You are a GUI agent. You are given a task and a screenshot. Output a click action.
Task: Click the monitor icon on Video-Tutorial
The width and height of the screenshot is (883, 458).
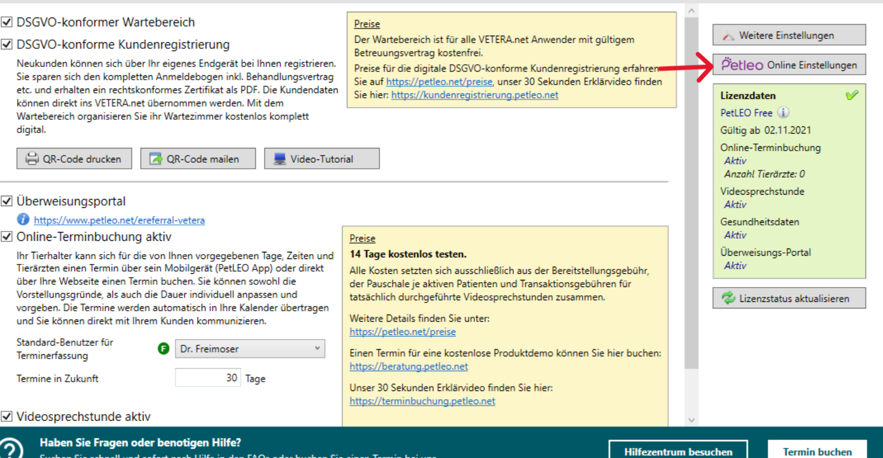tap(280, 158)
